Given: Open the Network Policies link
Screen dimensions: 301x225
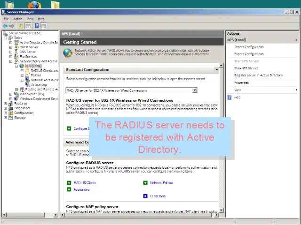Looking at the screenshot, I should (162, 183).
